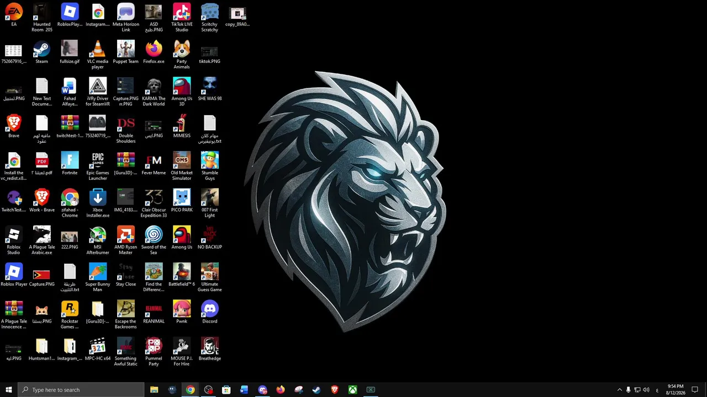The width and height of the screenshot is (707, 397).
Task: Open Microsoft Store from the taskbar
Action: (x=226, y=390)
